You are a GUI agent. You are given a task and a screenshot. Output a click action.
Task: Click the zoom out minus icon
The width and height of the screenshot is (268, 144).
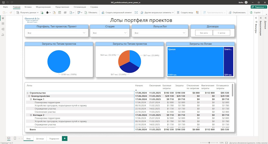(201, 143)
